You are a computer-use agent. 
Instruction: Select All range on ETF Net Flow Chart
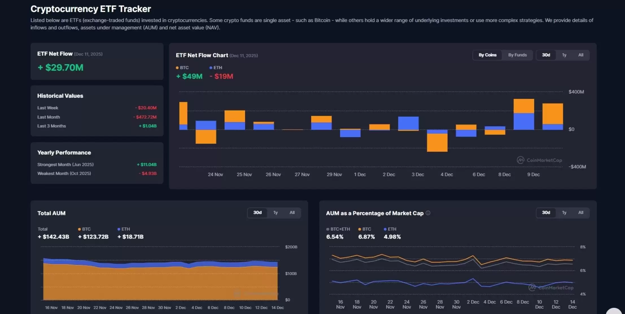click(x=581, y=55)
